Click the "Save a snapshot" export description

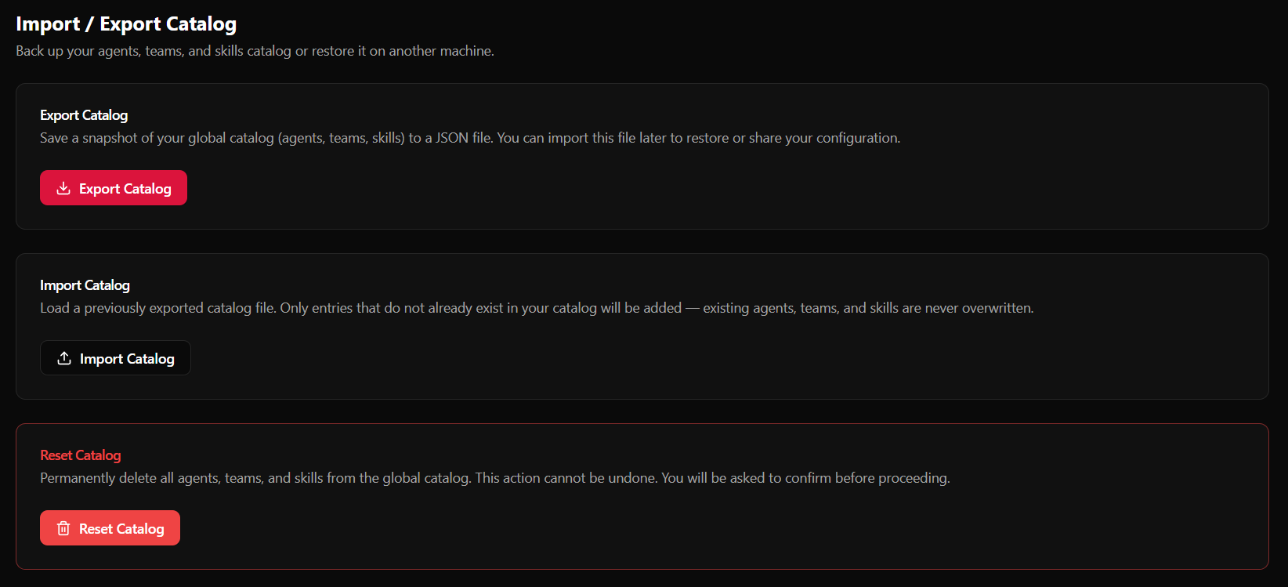point(470,138)
